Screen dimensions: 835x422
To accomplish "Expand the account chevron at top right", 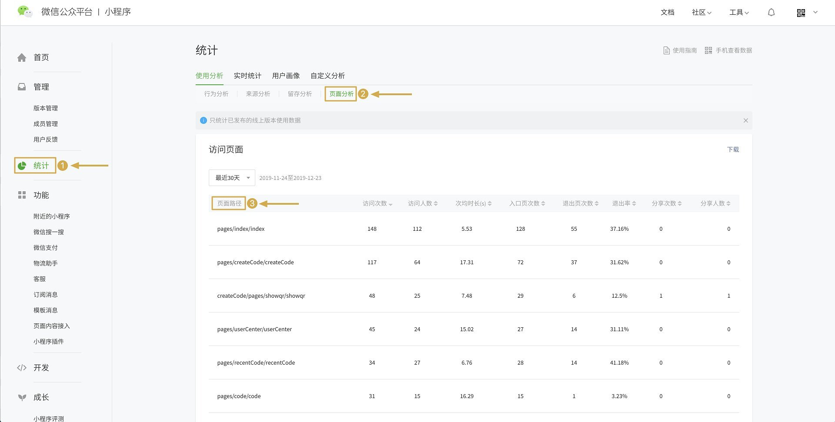I will tap(815, 12).
